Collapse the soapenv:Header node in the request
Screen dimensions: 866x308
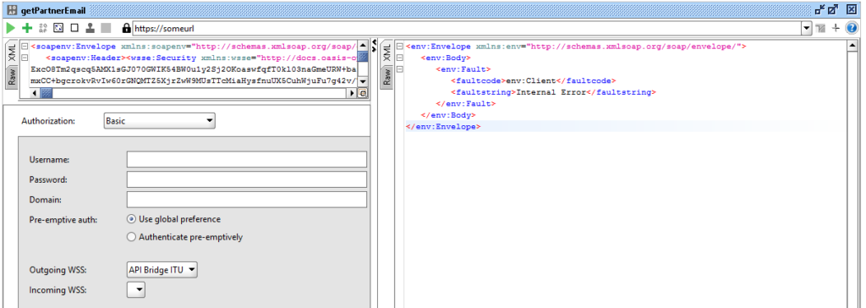click(x=25, y=58)
